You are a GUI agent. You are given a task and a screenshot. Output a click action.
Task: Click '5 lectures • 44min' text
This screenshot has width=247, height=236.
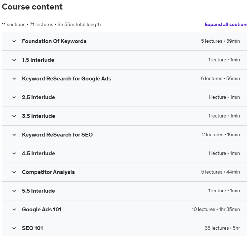click(221, 172)
